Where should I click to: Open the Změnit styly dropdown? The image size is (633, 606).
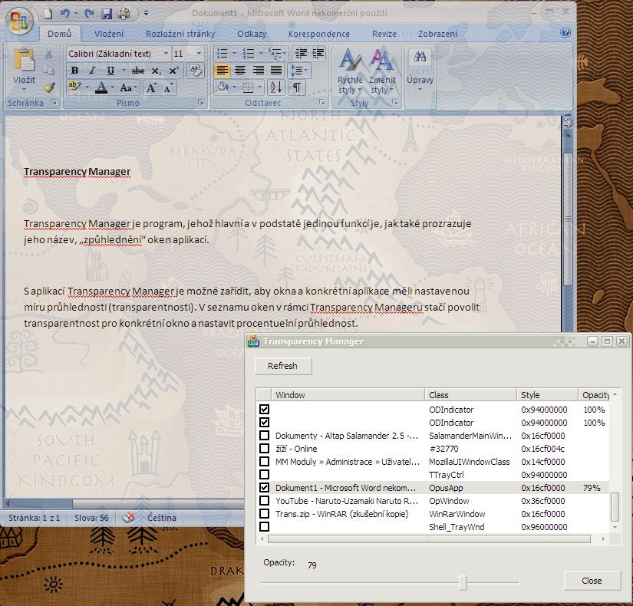[382, 72]
